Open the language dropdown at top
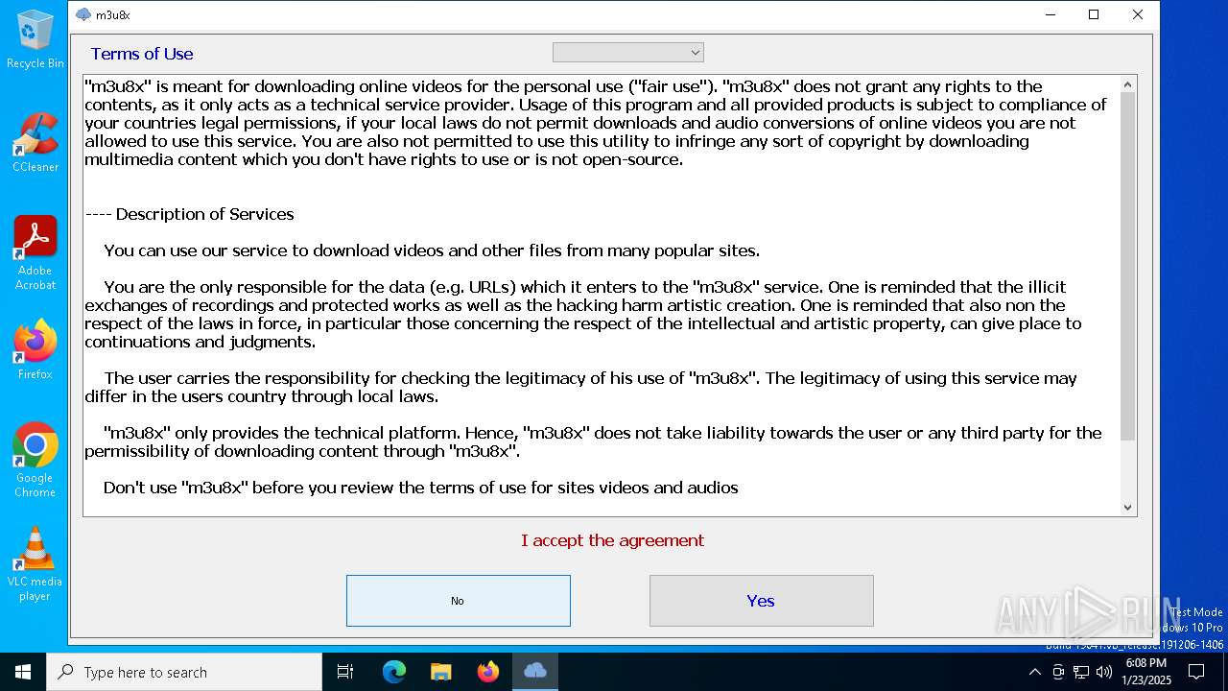Viewport: 1228px width, 691px height. 627,52
